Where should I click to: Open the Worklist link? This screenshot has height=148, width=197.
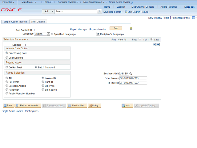click(x=121, y=7)
